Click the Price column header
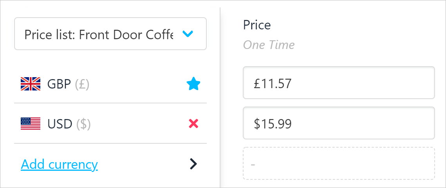Screen dimensions: 446x188 click(x=257, y=25)
